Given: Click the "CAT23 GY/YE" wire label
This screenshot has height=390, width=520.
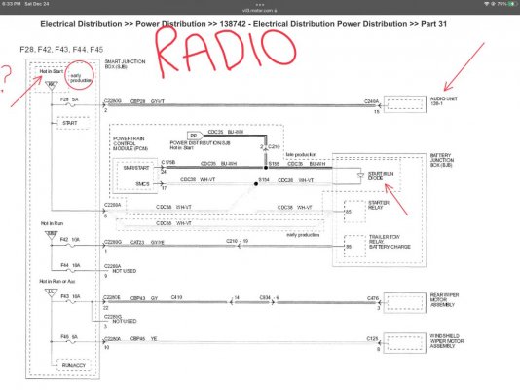Looking at the screenshot, I should 147,243.
